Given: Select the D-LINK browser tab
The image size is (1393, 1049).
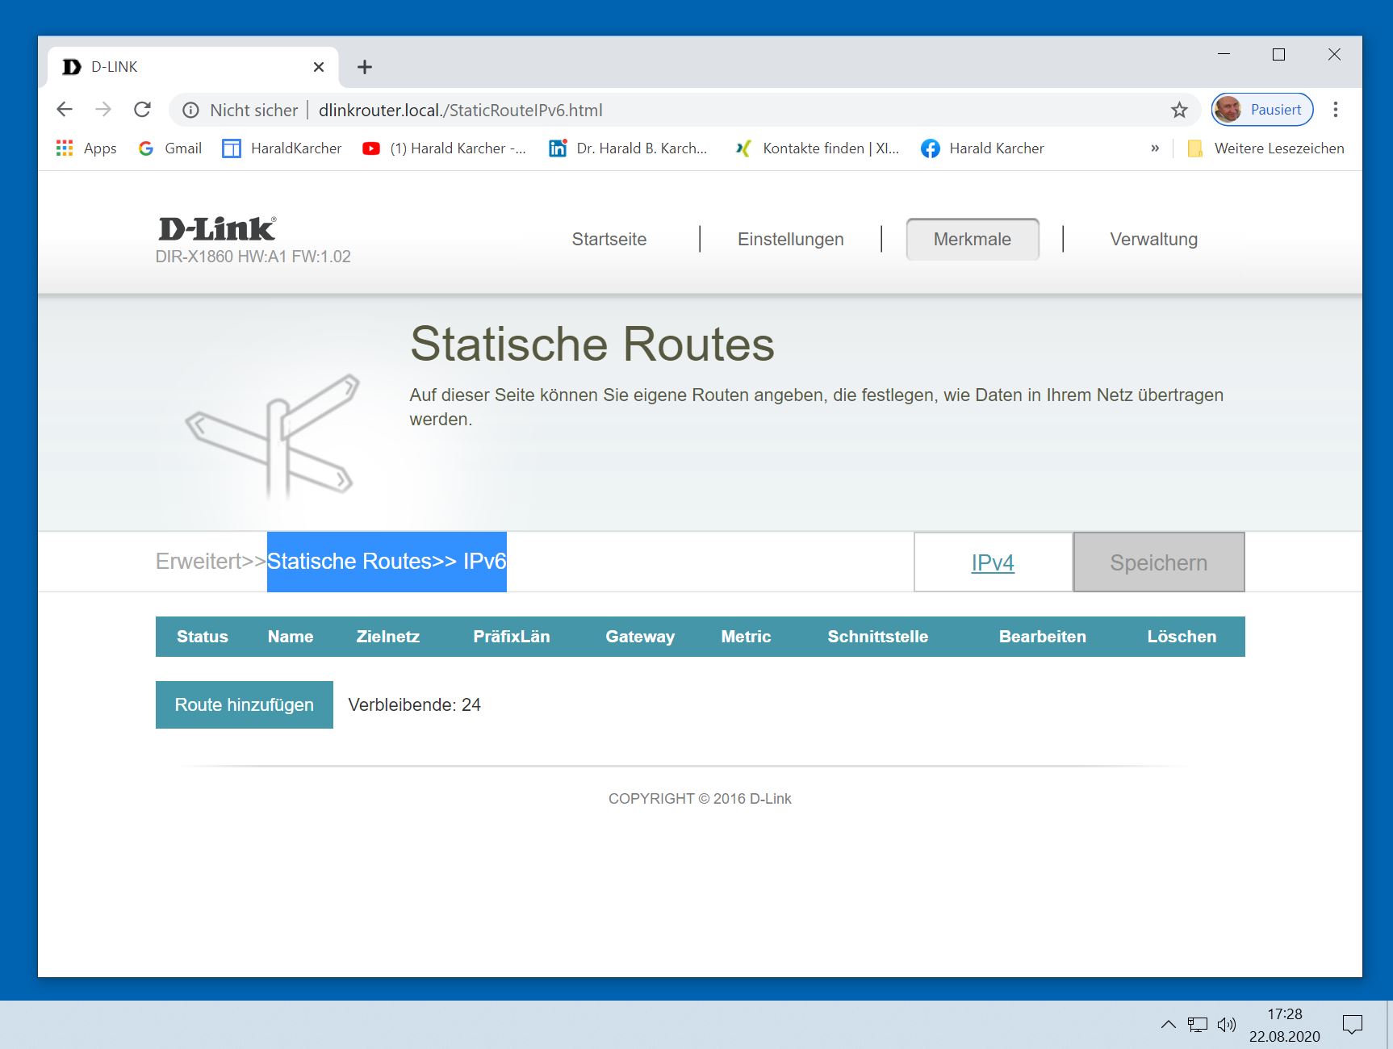Looking at the screenshot, I should pyautogui.click(x=193, y=67).
